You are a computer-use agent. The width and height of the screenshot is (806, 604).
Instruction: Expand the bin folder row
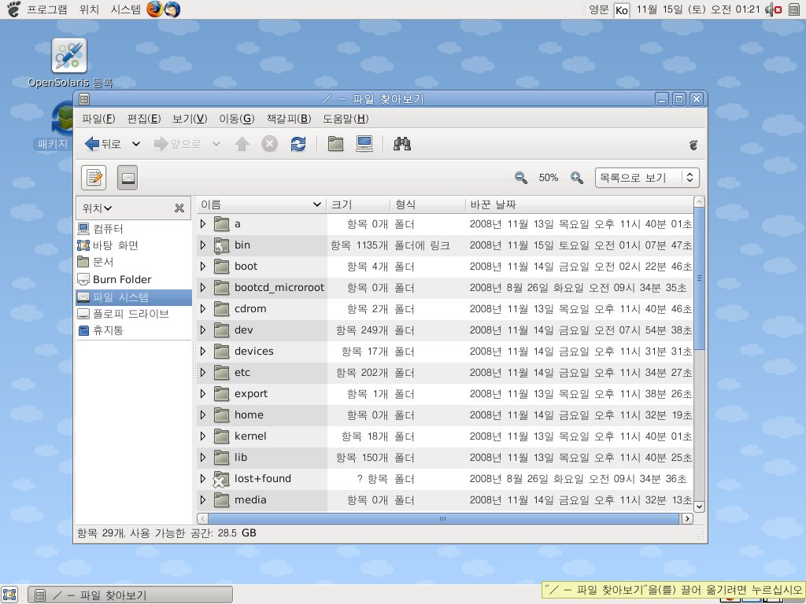[x=203, y=245]
